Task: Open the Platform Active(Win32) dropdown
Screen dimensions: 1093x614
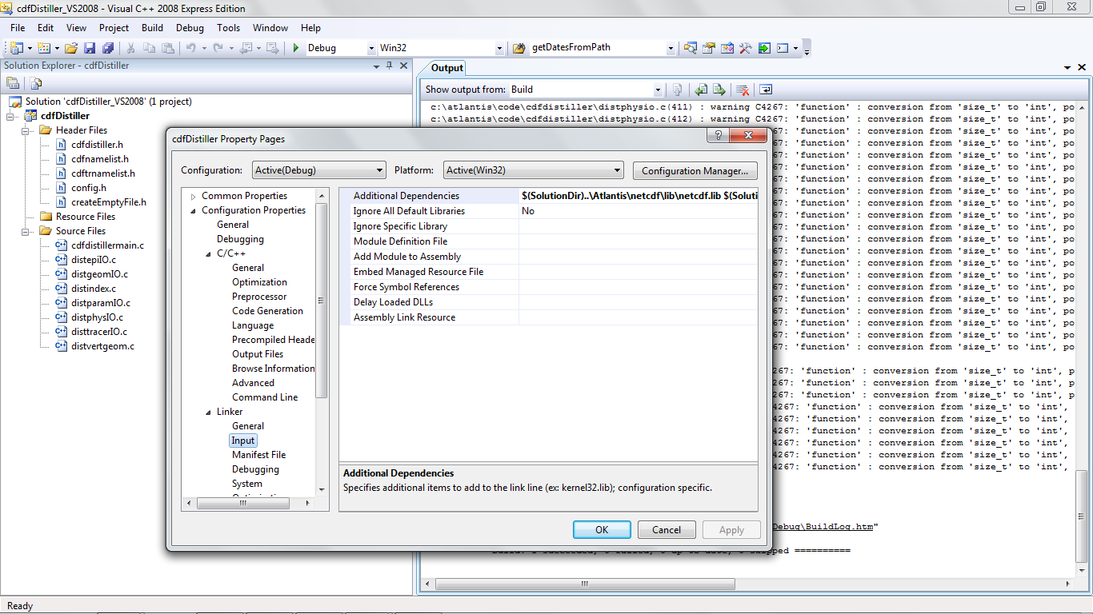Action: pos(534,170)
